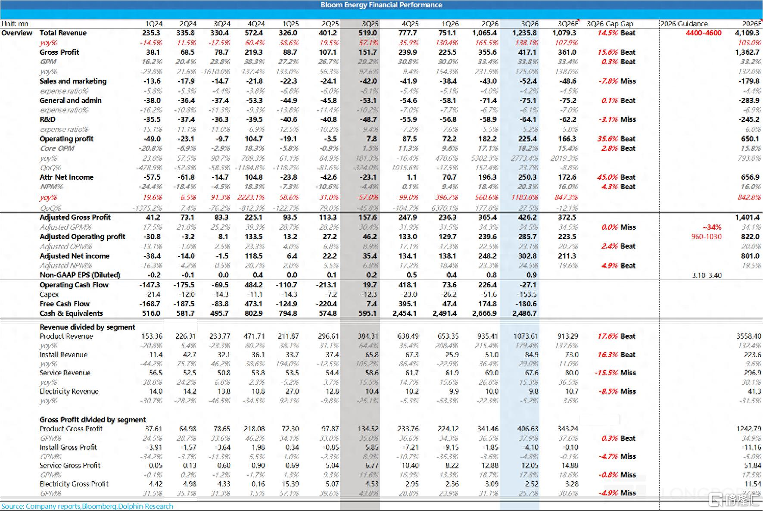Click the Operating profit row label

coord(66,139)
